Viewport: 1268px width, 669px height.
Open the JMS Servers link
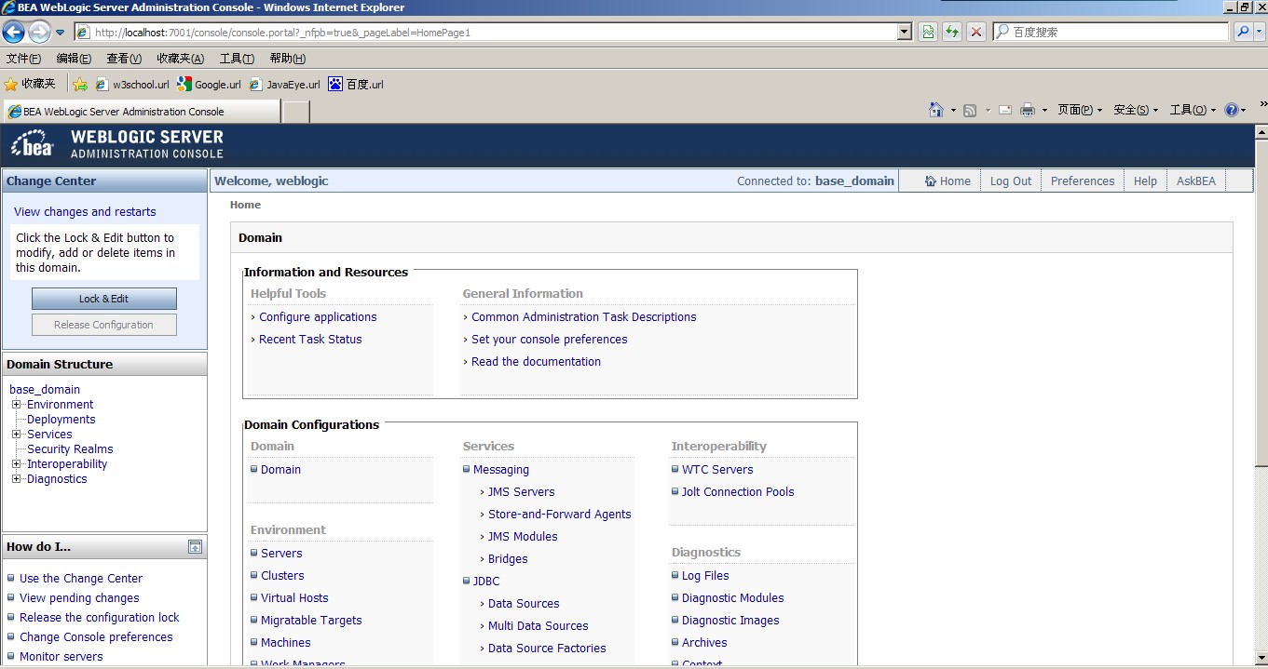(x=522, y=492)
